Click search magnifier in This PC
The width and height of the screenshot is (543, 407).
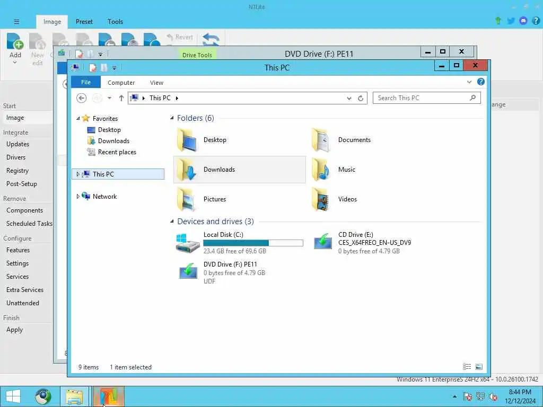pos(472,98)
